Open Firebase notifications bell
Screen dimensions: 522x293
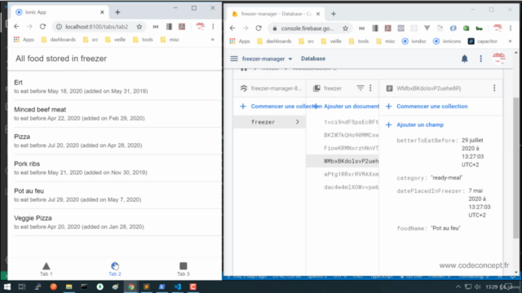[x=464, y=59]
